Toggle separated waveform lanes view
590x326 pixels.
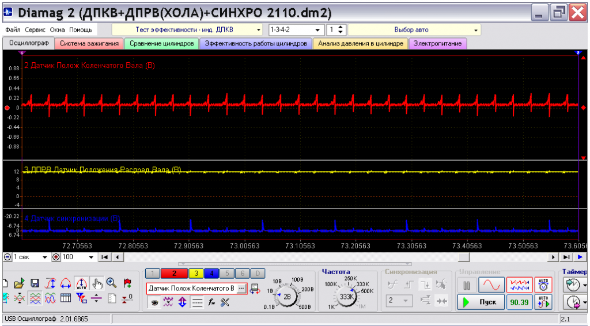pos(35,299)
